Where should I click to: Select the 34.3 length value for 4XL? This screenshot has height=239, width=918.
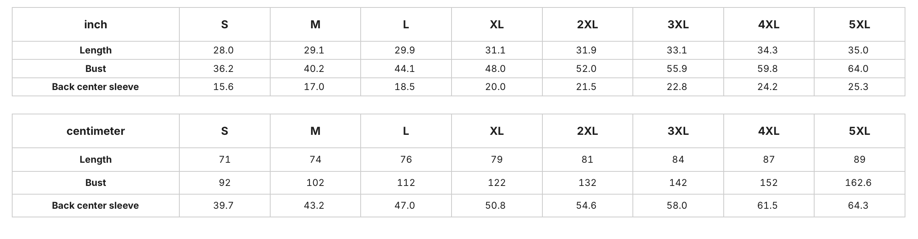click(768, 50)
